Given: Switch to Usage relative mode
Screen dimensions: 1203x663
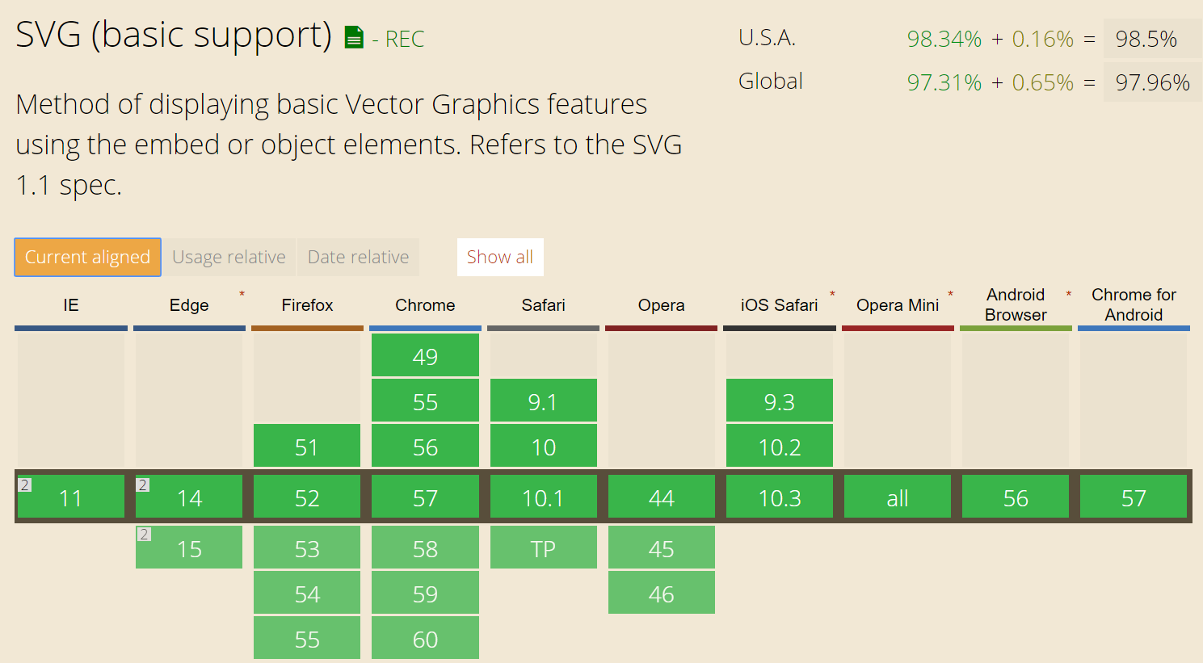Looking at the screenshot, I should (229, 257).
